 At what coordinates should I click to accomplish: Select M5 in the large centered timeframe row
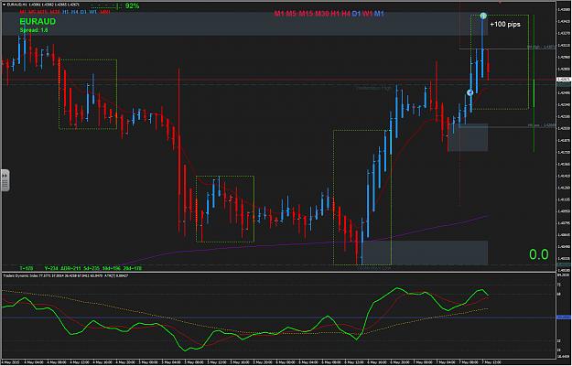click(x=291, y=14)
